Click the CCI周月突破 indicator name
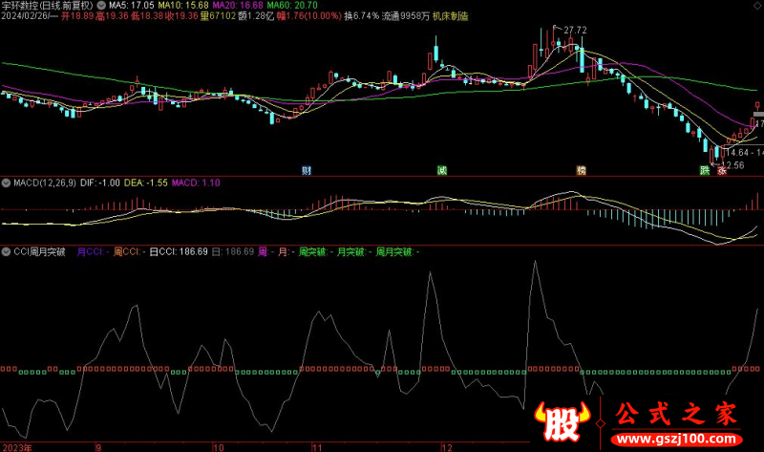The width and height of the screenshot is (764, 452). pyautogui.click(x=39, y=252)
